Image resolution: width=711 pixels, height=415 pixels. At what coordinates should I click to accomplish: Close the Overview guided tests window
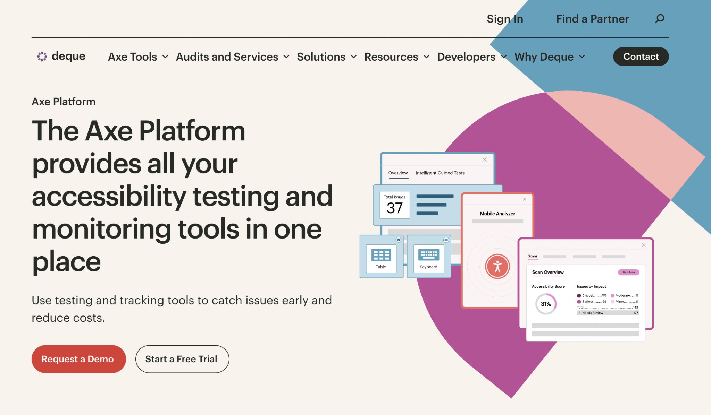pos(485,159)
